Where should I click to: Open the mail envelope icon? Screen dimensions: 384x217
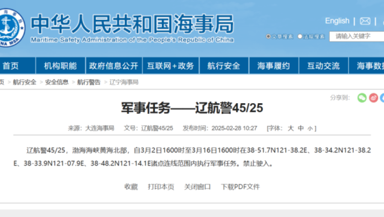click(x=365, y=21)
